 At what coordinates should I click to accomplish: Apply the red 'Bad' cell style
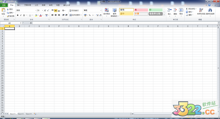[x=141, y=10]
